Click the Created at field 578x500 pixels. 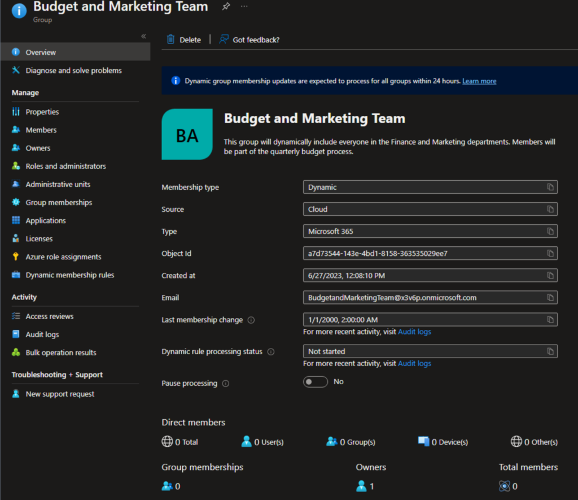(430, 276)
